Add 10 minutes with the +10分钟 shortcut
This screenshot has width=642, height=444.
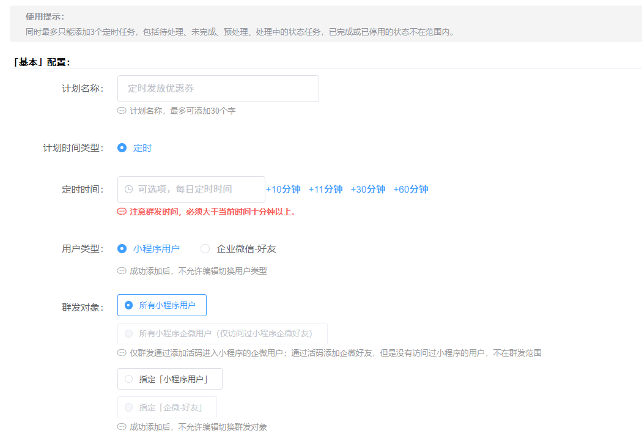(283, 190)
